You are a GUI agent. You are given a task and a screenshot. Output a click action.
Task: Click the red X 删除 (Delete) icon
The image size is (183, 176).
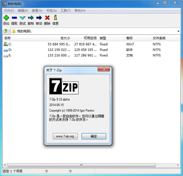click(x=47, y=18)
